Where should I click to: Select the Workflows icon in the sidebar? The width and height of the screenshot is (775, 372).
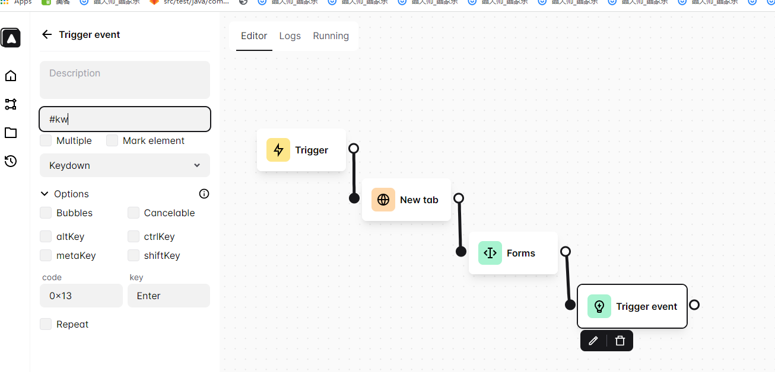pyautogui.click(x=11, y=104)
